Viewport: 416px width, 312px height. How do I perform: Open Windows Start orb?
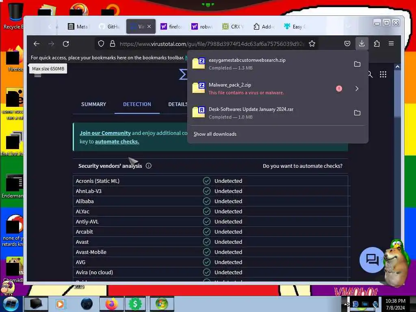(11, 304)
